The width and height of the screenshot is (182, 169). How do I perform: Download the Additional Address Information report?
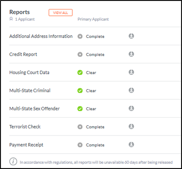[x=131, y=36]
